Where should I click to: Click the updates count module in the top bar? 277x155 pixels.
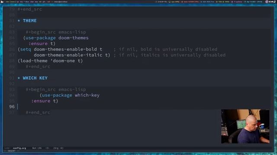point(237,2)
